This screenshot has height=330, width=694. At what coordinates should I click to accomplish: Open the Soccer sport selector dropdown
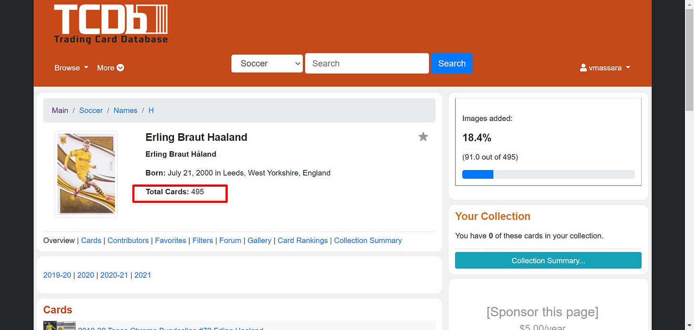click(267, 63)
